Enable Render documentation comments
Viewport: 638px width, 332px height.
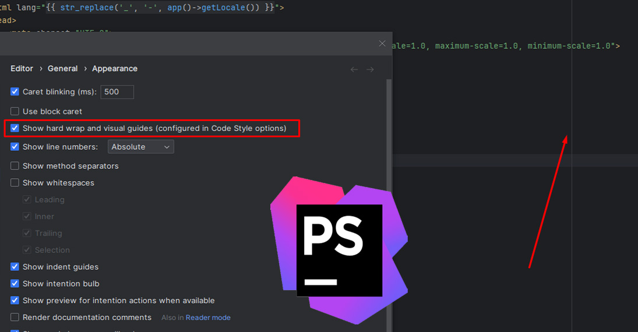tap(15, 317)
